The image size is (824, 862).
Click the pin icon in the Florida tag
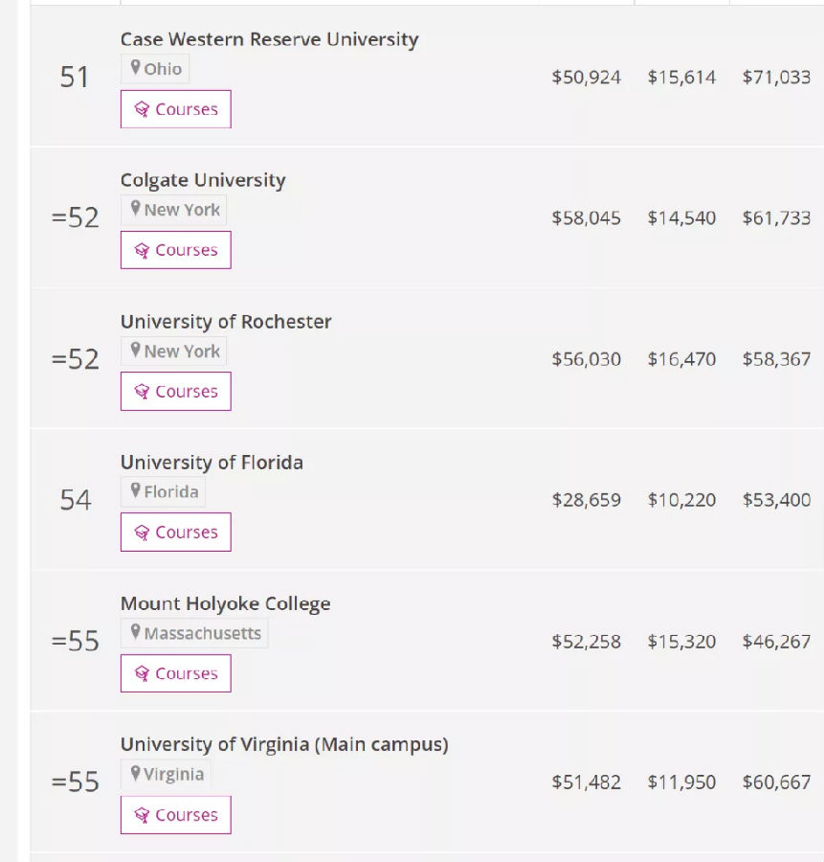136,491
